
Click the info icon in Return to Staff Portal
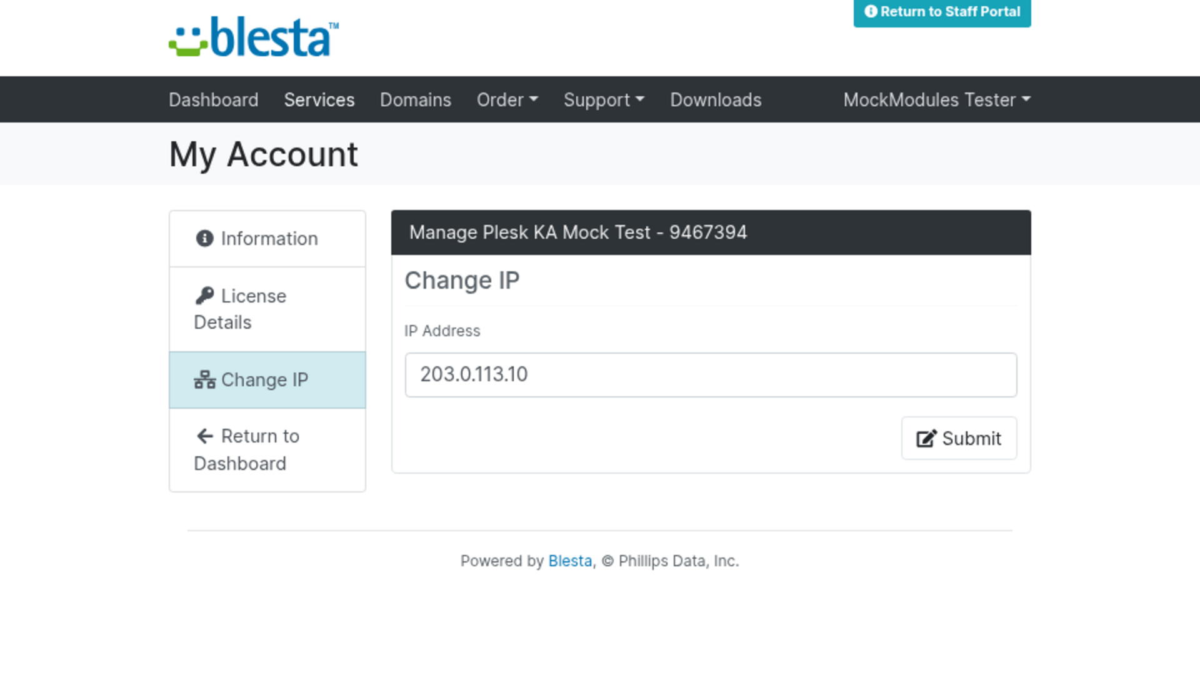pyautogui.click(x=871, y=11)
